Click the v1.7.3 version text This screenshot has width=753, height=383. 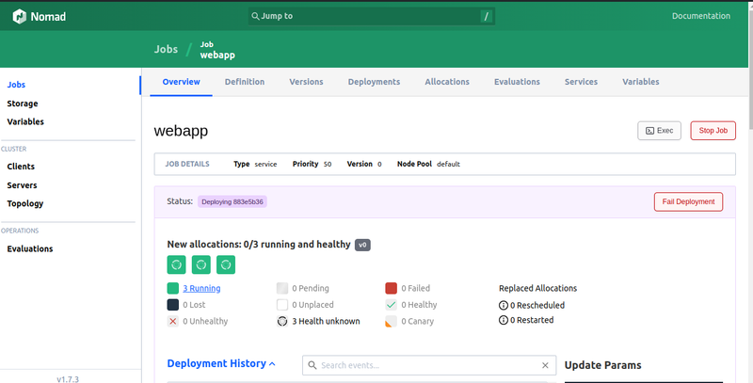click(68, 378)
